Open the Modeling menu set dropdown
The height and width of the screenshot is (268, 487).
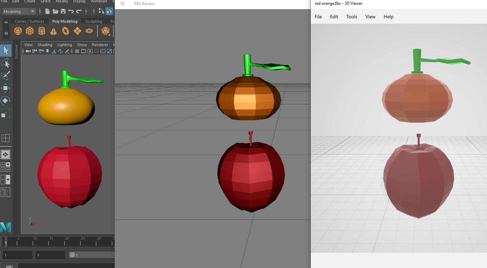(19, 11)
